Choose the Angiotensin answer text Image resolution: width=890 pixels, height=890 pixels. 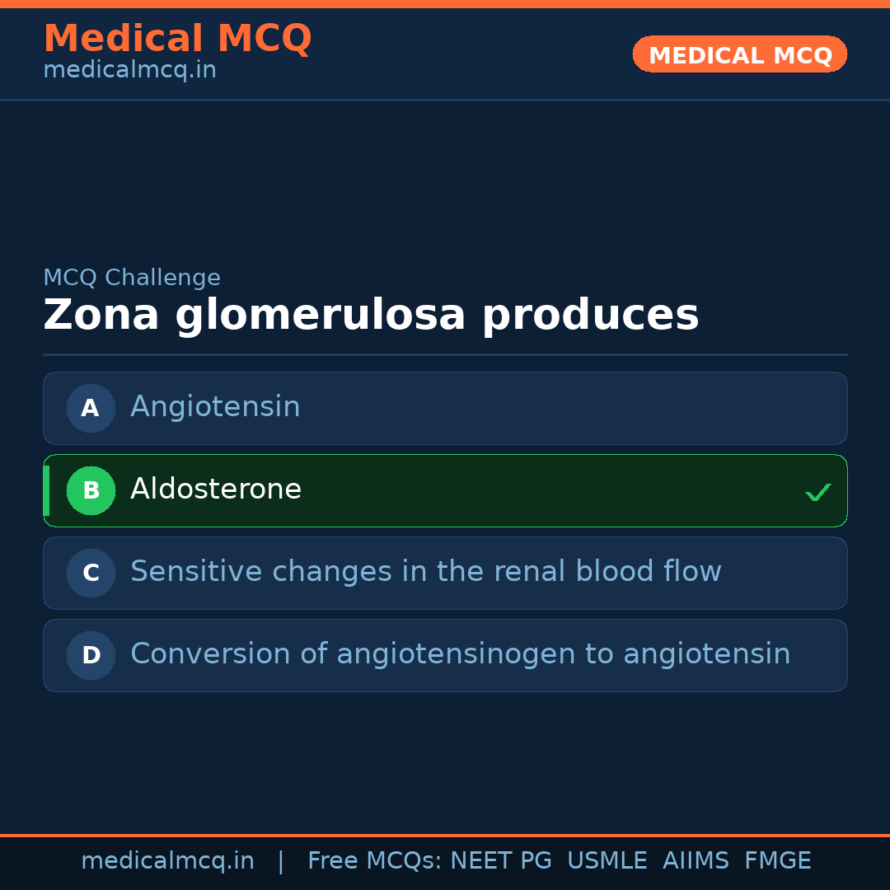215,407
